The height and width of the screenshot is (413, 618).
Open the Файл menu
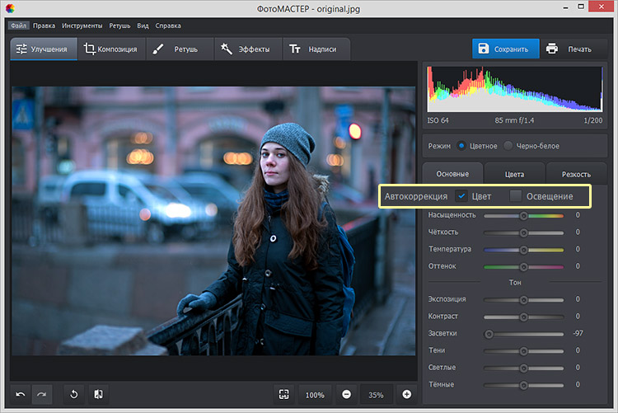point(18,26)
